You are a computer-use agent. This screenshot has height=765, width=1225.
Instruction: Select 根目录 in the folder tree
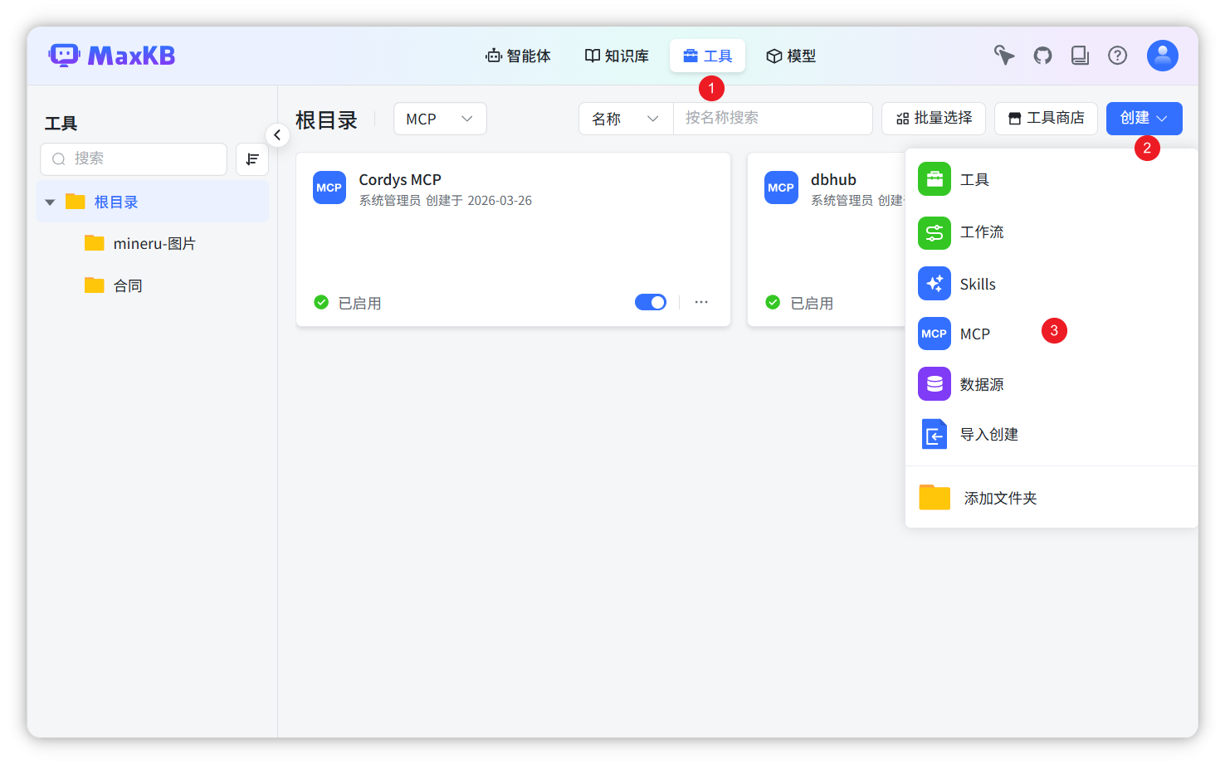(152, 202)
